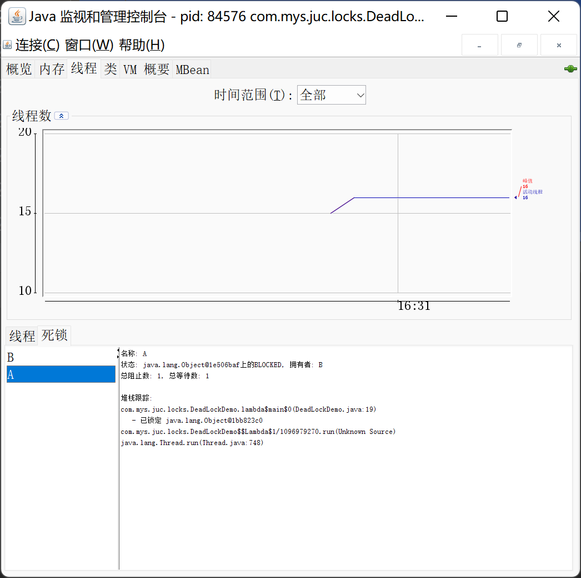The height and width of the screenshot is (578, 581).
Task: Click the 总阻止数 statistics line
Action: point(165,376)
